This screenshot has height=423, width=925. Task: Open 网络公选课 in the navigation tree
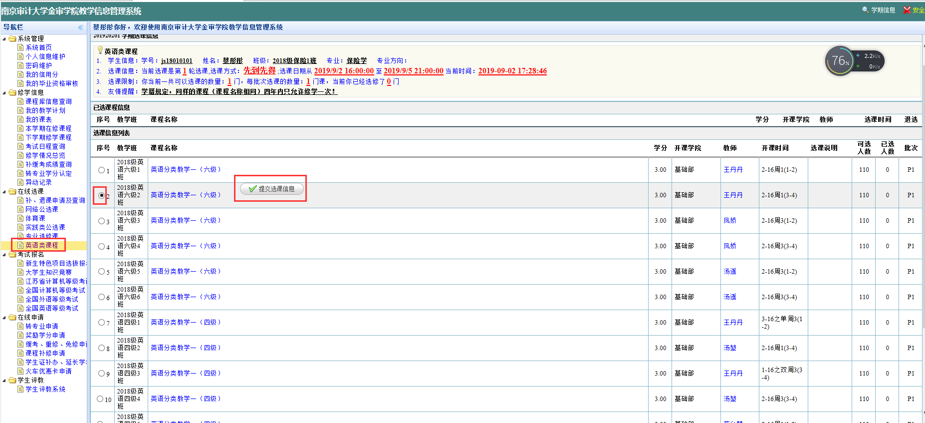[41, 209]
